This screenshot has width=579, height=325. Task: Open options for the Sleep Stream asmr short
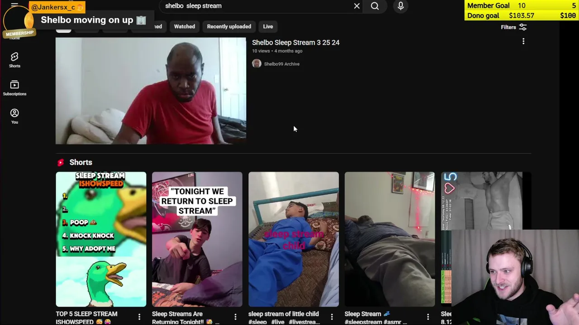(428, 317)
